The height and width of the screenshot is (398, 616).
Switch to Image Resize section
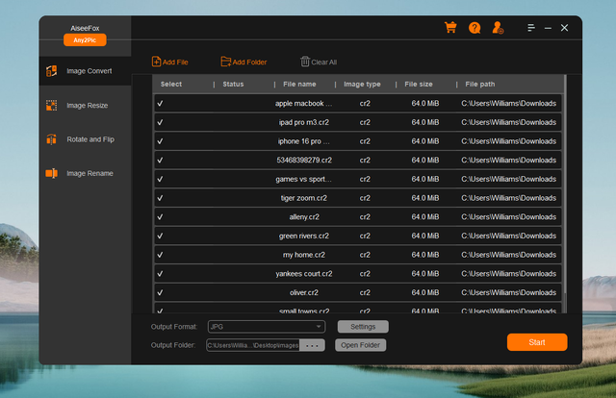pyautogui.click(x=88, y=105)
